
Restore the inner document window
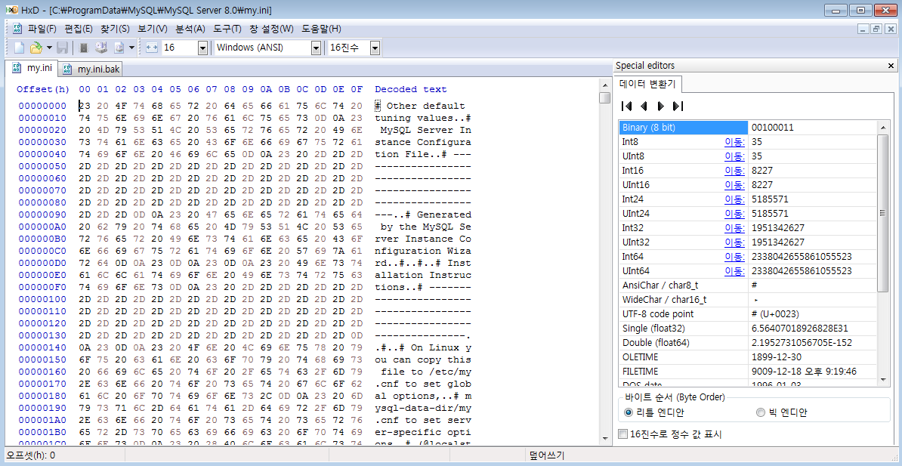pyautogui.click(x=876, y=29)
